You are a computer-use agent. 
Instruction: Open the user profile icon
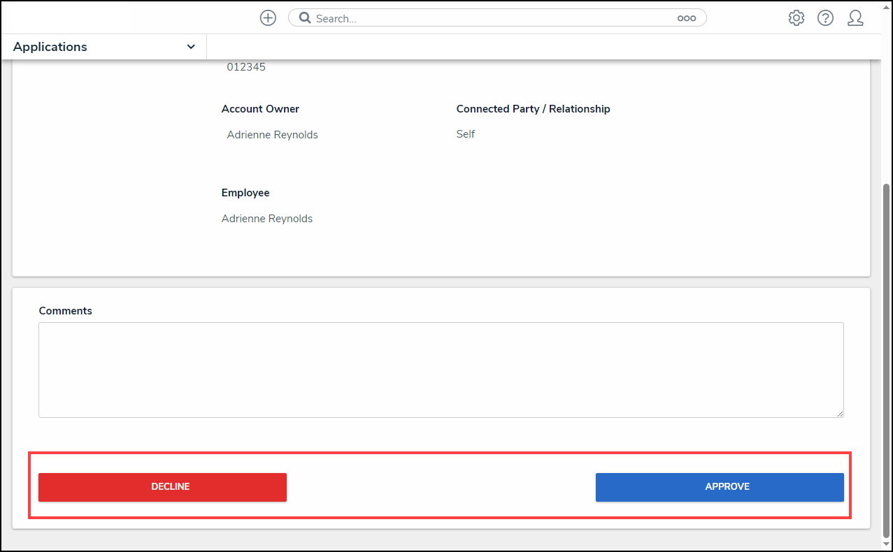coord(855,18)
